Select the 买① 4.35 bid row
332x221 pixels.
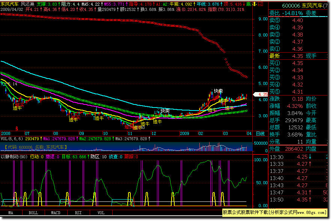[298, 63]
